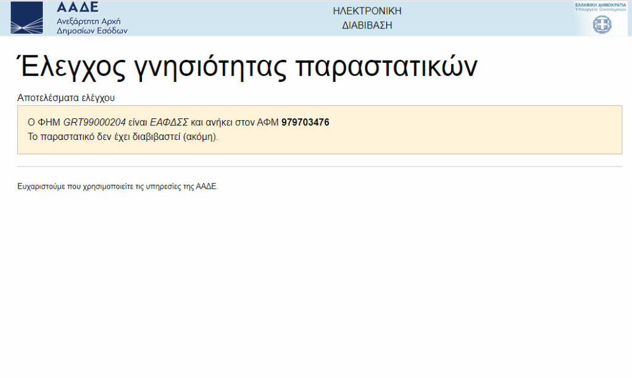Click the 'Υπουργείο Οικονομικών' label
Image resolution: width=632 pixels, height=378 pixels.
click(x=601, y=10)
